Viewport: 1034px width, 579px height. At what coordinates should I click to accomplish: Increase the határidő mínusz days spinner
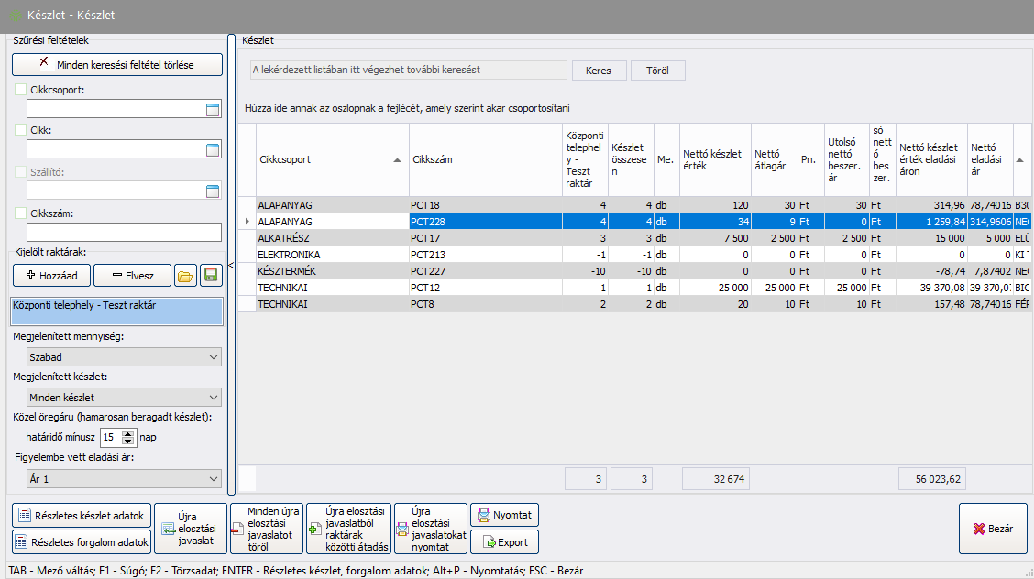(x=128, y=433)
